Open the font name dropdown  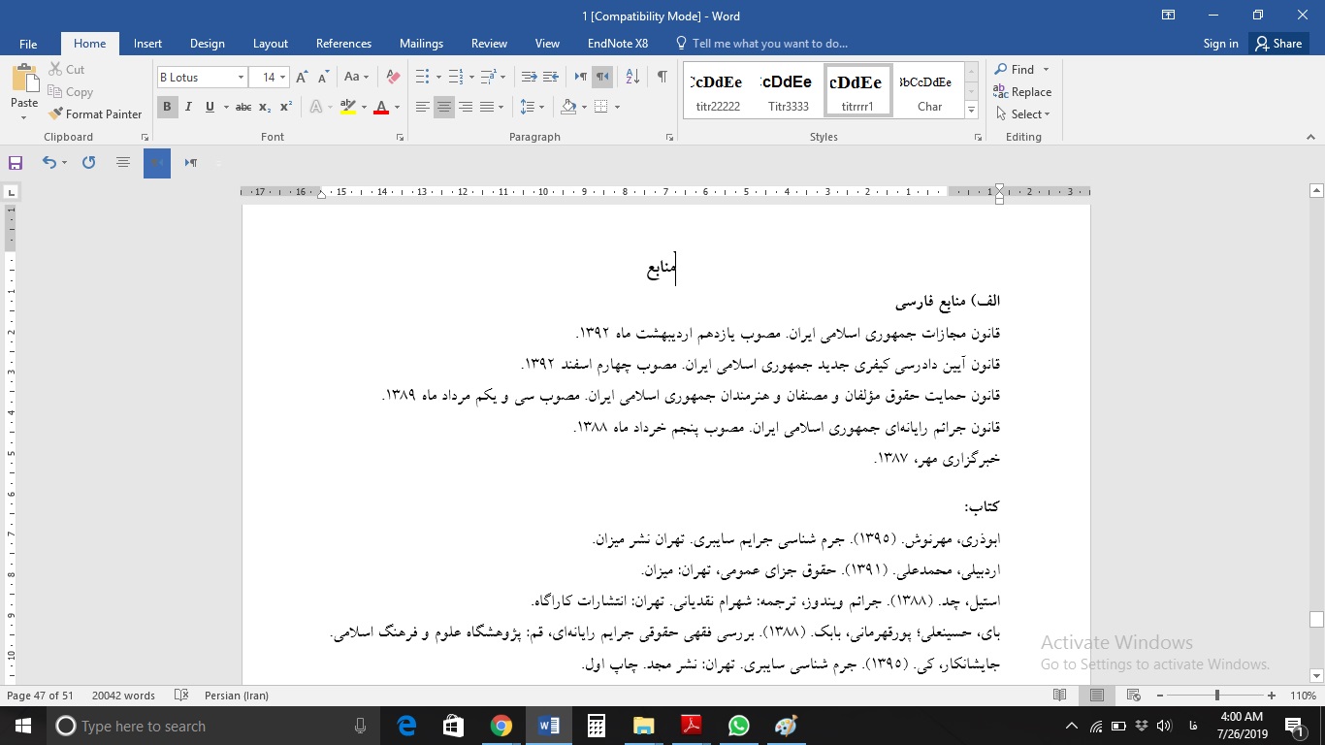point(241,76)
